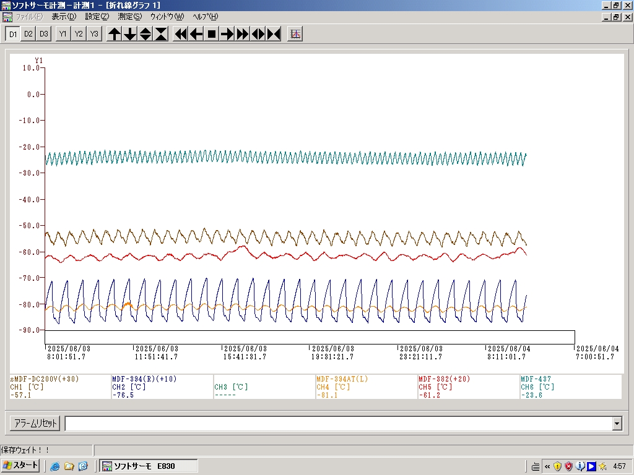
Task: Compress time axis with inward triangles icon
Action: 274,34
